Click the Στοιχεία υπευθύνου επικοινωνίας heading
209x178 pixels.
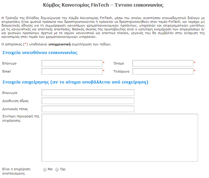(40, 53)
